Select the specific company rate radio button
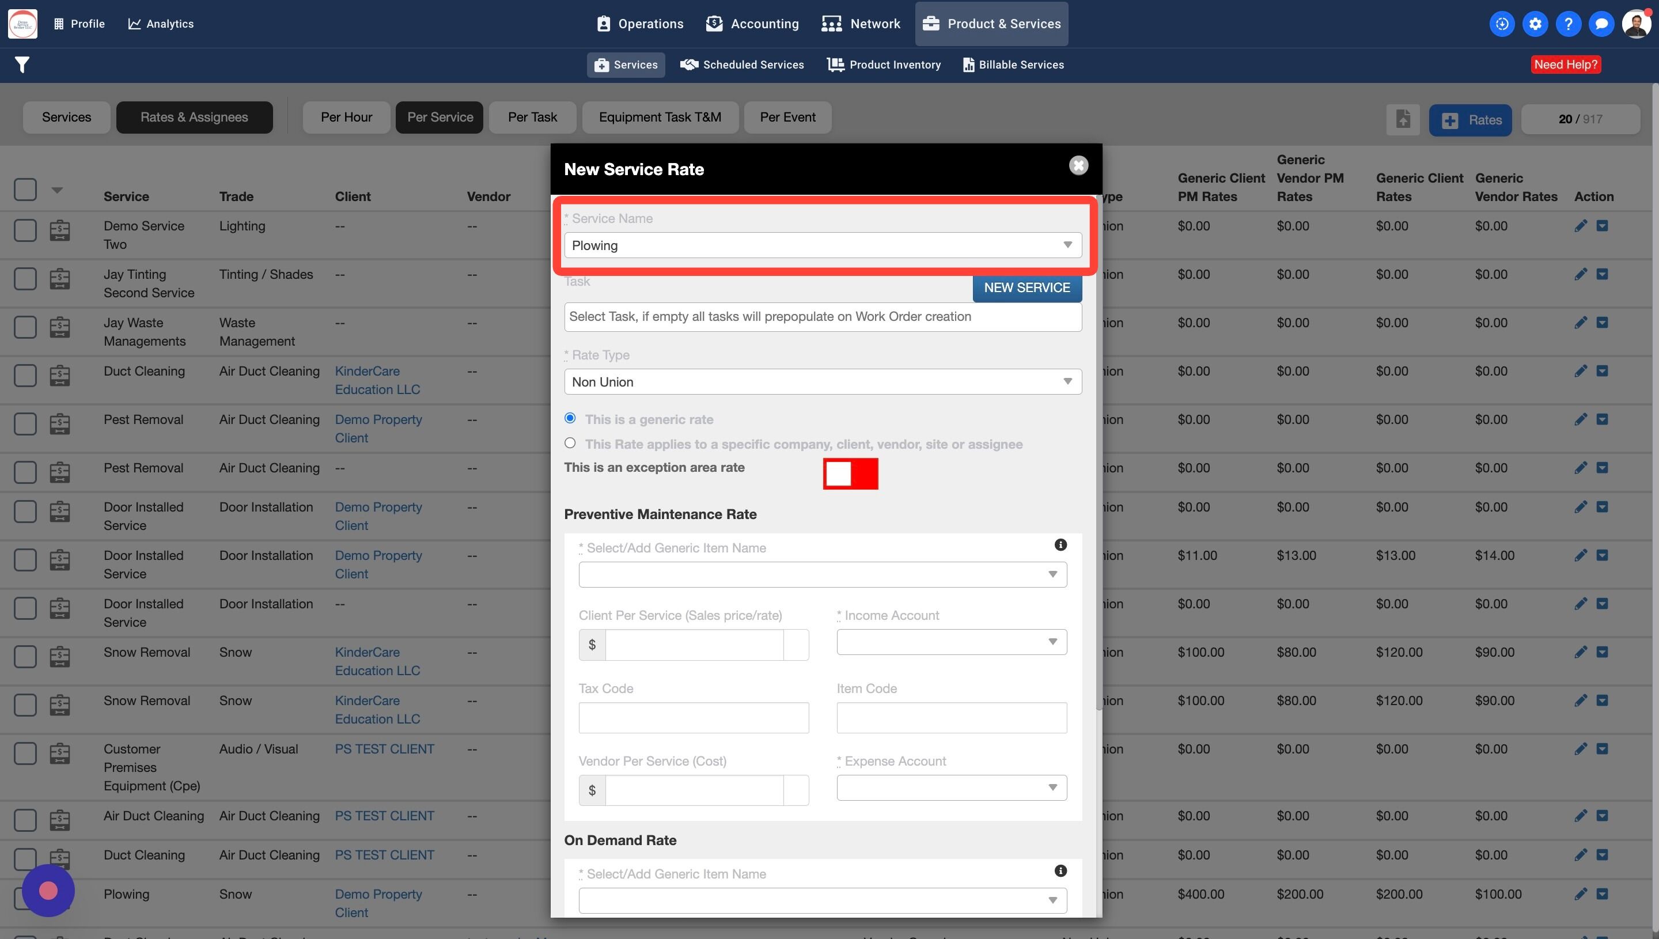1659x939 pixels. coord(570,443)
